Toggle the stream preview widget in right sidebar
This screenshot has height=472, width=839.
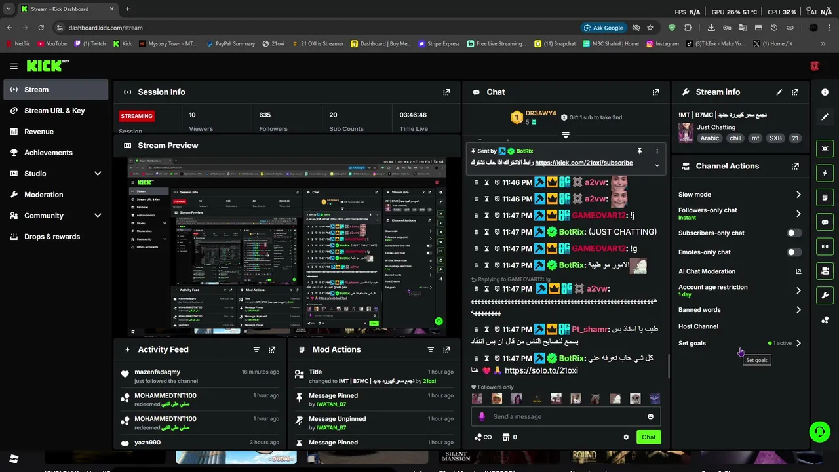tap(825, 149)
